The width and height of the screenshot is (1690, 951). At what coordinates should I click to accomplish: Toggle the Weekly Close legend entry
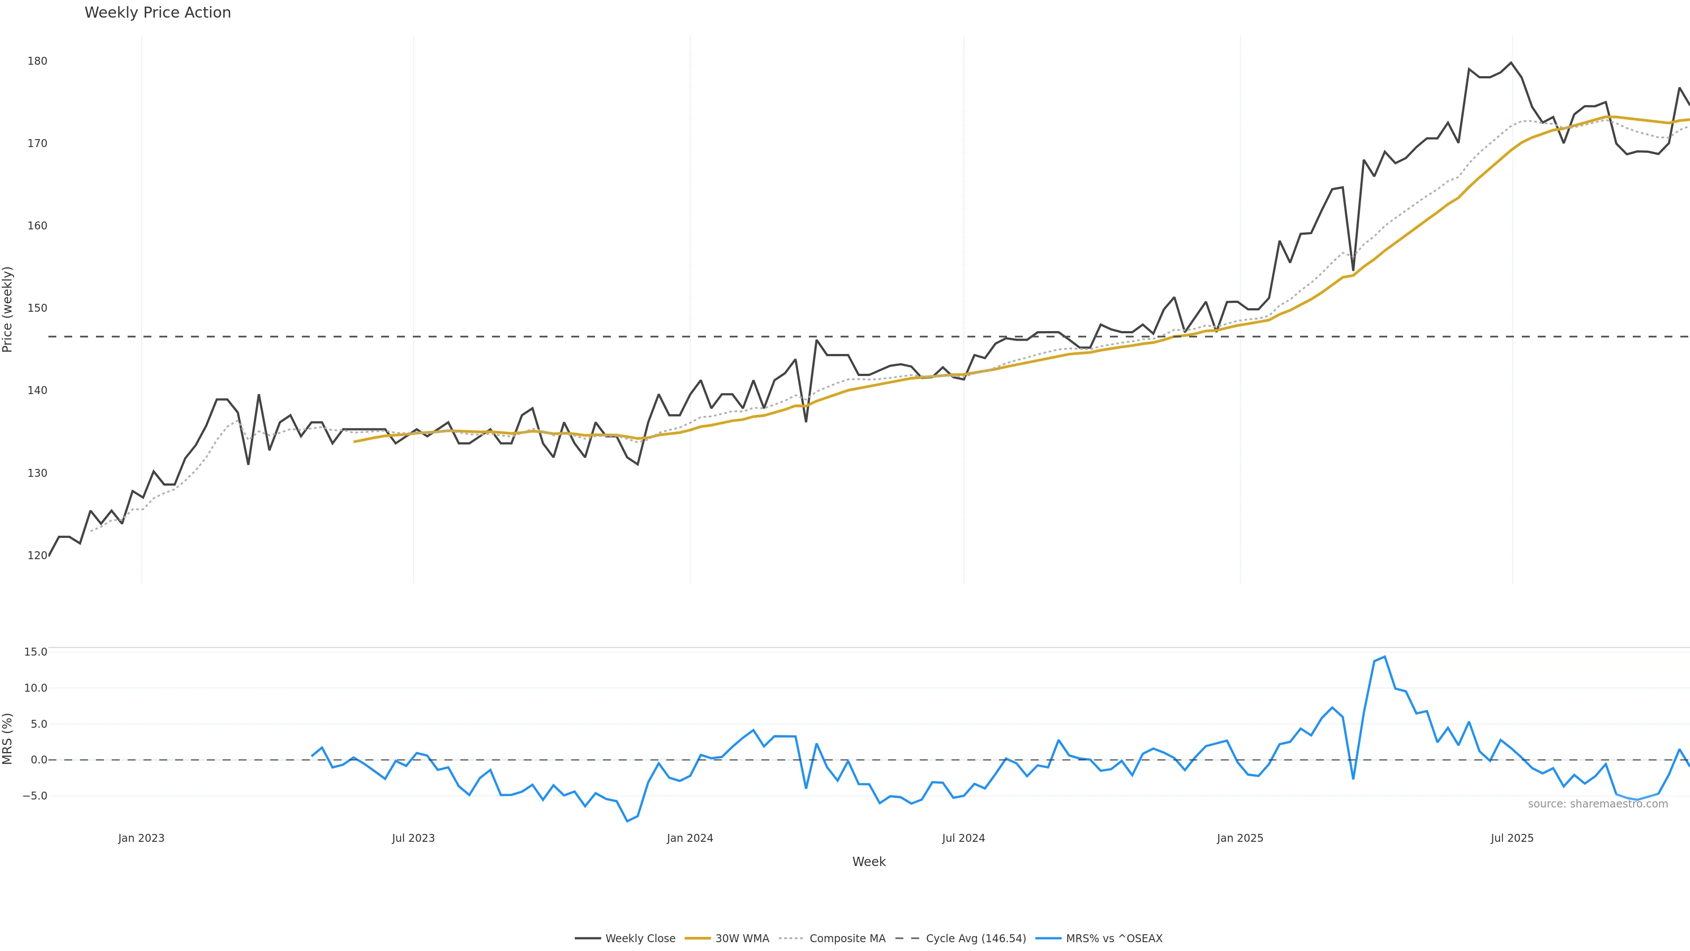click(x=639, y=939)
